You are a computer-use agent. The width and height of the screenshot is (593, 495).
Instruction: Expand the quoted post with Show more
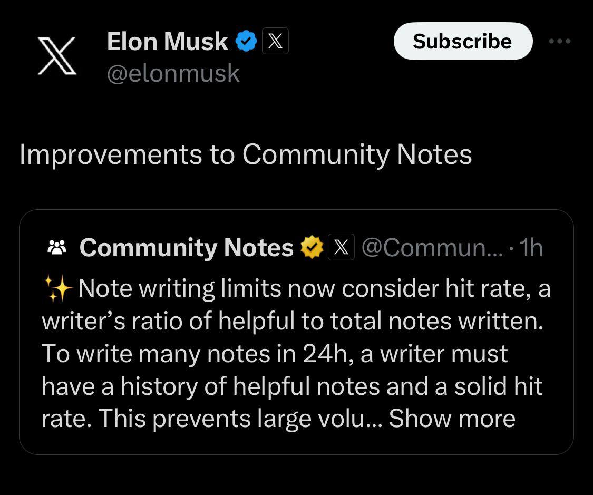452,419
